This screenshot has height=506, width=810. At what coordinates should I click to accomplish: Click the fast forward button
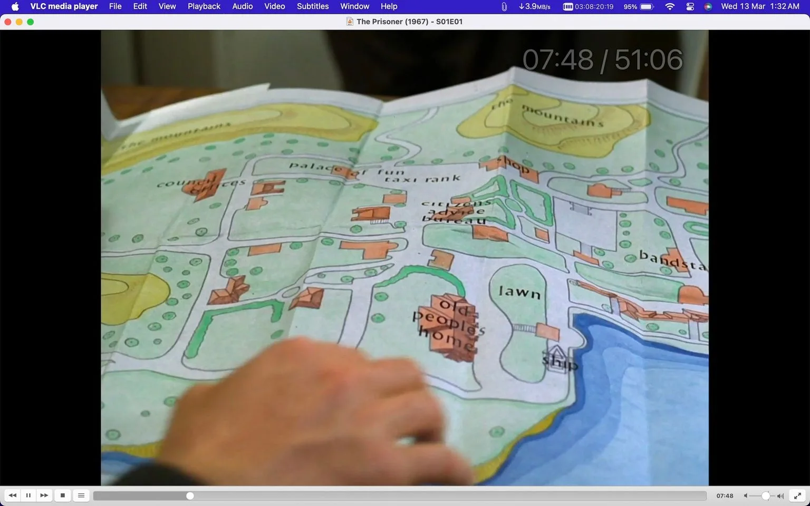(x=44, y=495)
